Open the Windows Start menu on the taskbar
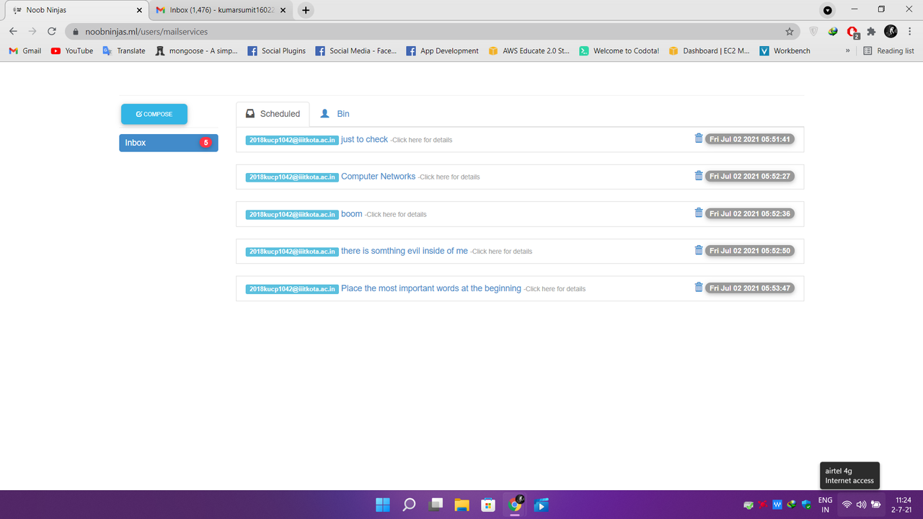Screen dimensions: 923x519 382,505
